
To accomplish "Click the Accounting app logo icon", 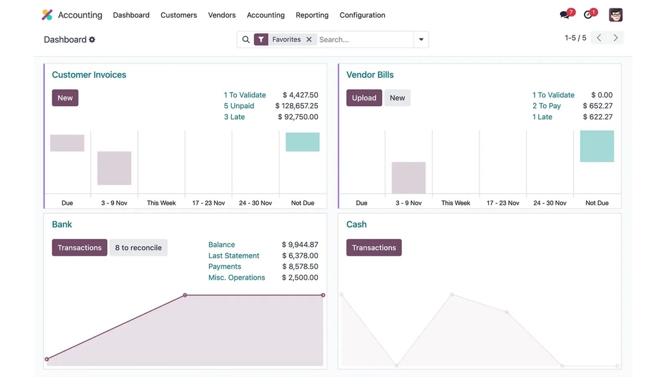I will [x=47, y=15].
